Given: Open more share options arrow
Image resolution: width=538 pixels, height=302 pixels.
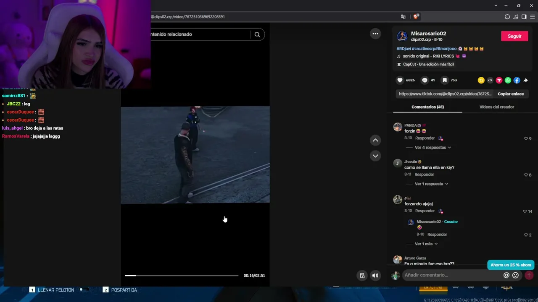Looking at the screenshot, I should 525,80.
